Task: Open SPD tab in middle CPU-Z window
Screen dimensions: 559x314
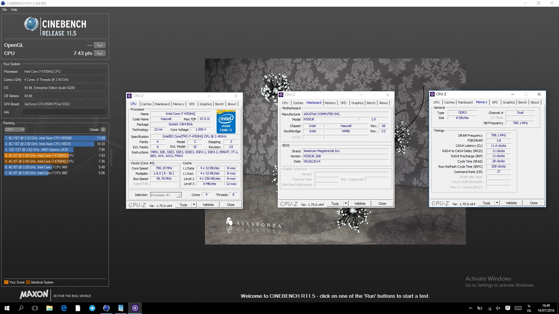Action: tap(344, 103)
